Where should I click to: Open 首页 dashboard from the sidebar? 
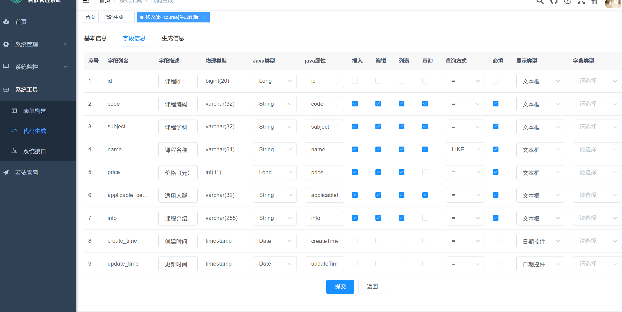tap(21, 22)
